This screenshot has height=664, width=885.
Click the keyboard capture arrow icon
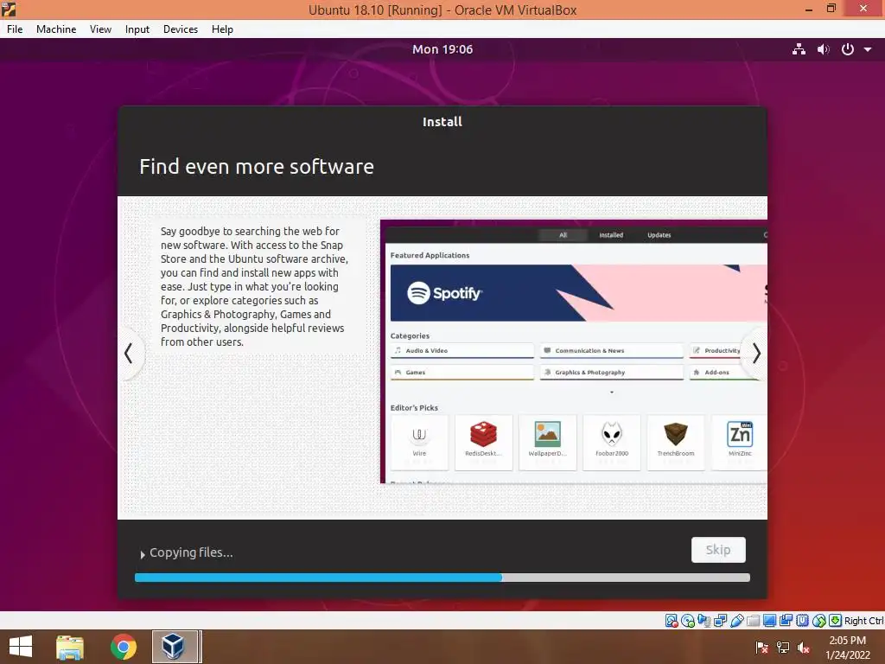pos(835,621)
